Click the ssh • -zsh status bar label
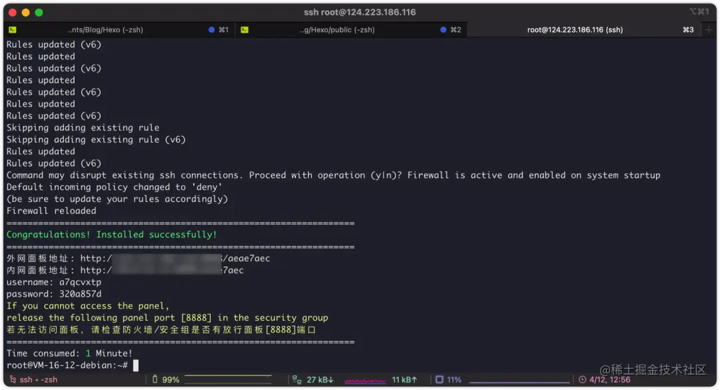Screen dimensions: 720x390 pyautogui.click(x=39, y=379)
